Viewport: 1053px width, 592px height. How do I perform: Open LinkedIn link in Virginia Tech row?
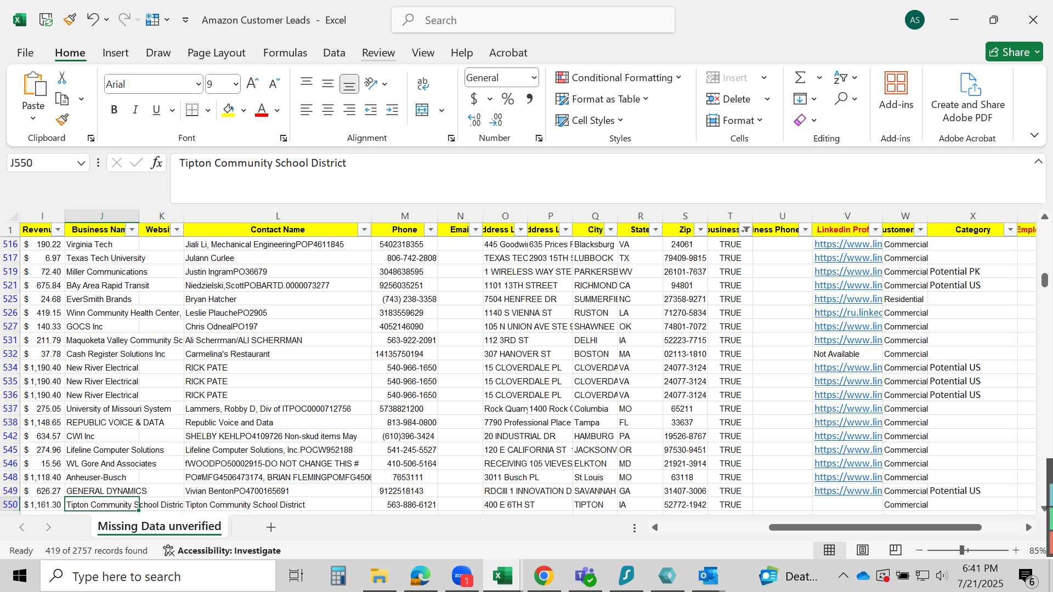pos(848,244)
